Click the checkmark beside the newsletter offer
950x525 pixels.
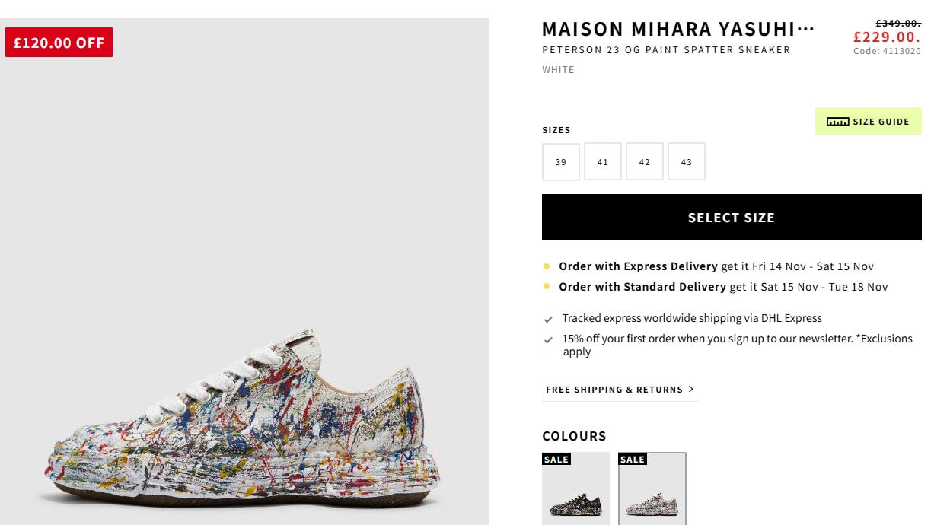coord(548,340)
